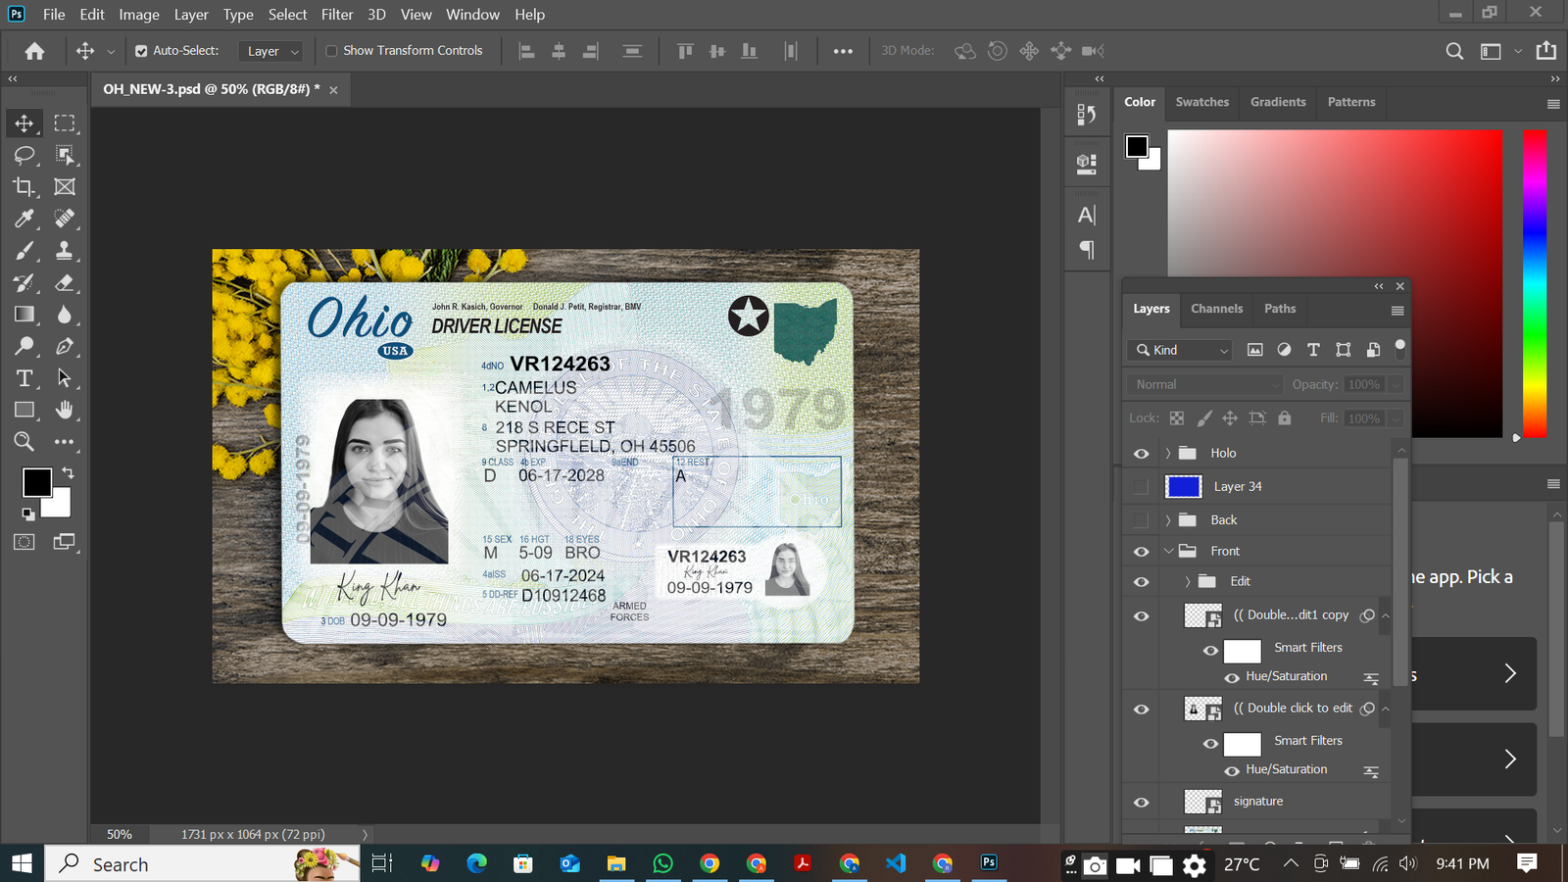Select the Pen tool
This screenshot has height=882, width=1568.
[x=65, y=346]
